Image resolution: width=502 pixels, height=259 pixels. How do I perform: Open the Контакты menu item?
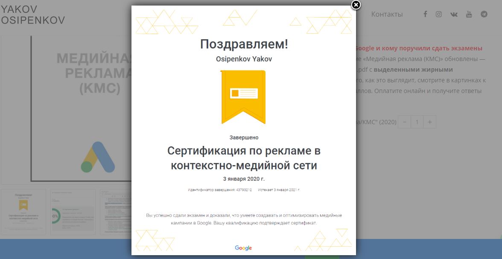tap(387, 14)
